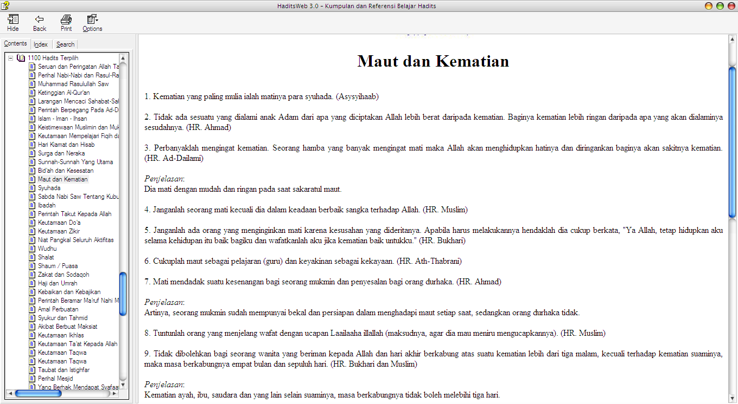Open topic Kebaikan dan Kebajikan
This screenshot has height=404, width=738.
pos(69,292)
